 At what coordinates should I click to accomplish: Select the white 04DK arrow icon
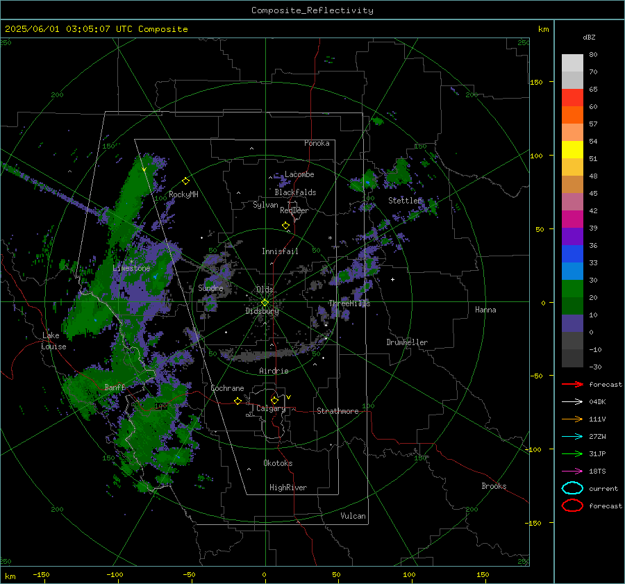[x=572, y=401]
